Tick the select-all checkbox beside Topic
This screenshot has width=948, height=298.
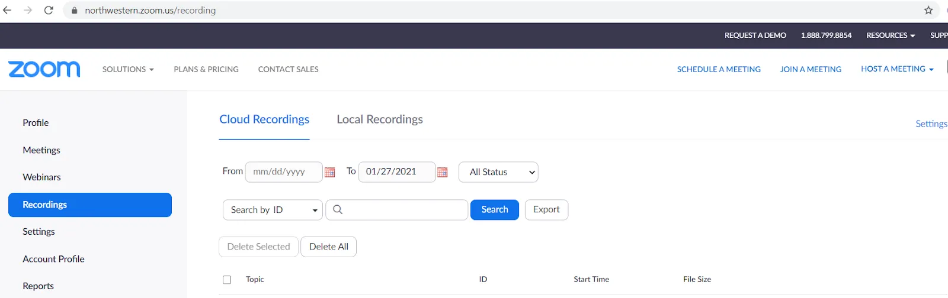point(227,280)
